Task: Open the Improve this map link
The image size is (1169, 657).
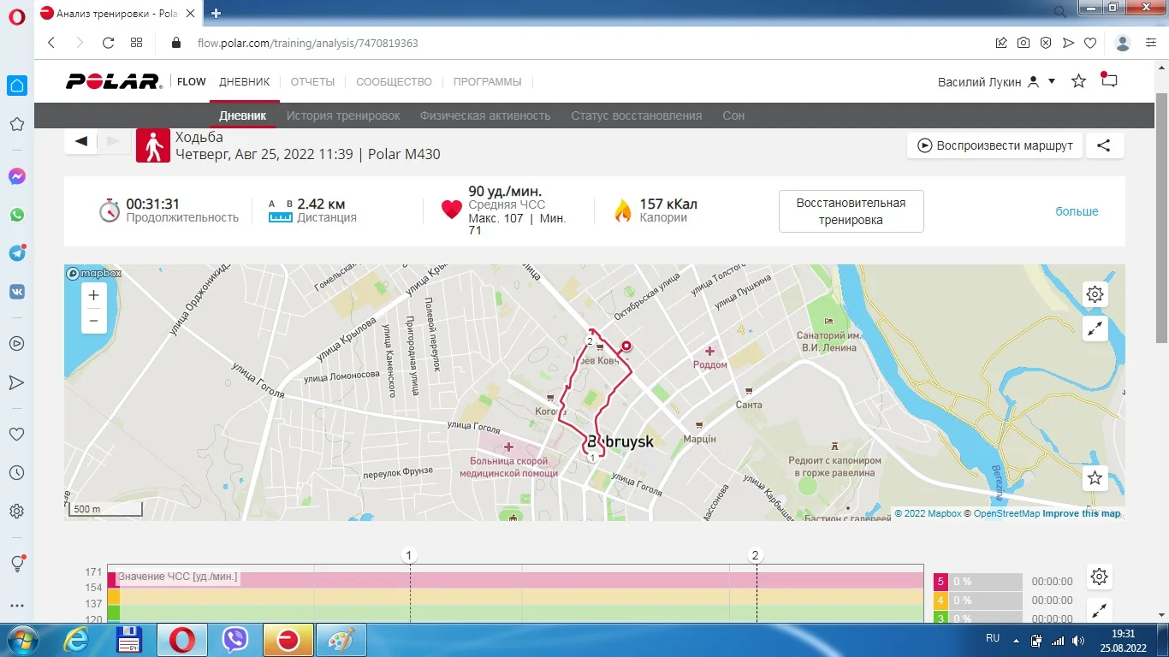Action: pos(1082,513)
